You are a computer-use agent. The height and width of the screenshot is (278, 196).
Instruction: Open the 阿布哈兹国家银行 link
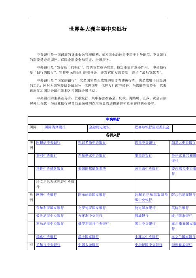point(92,195)
